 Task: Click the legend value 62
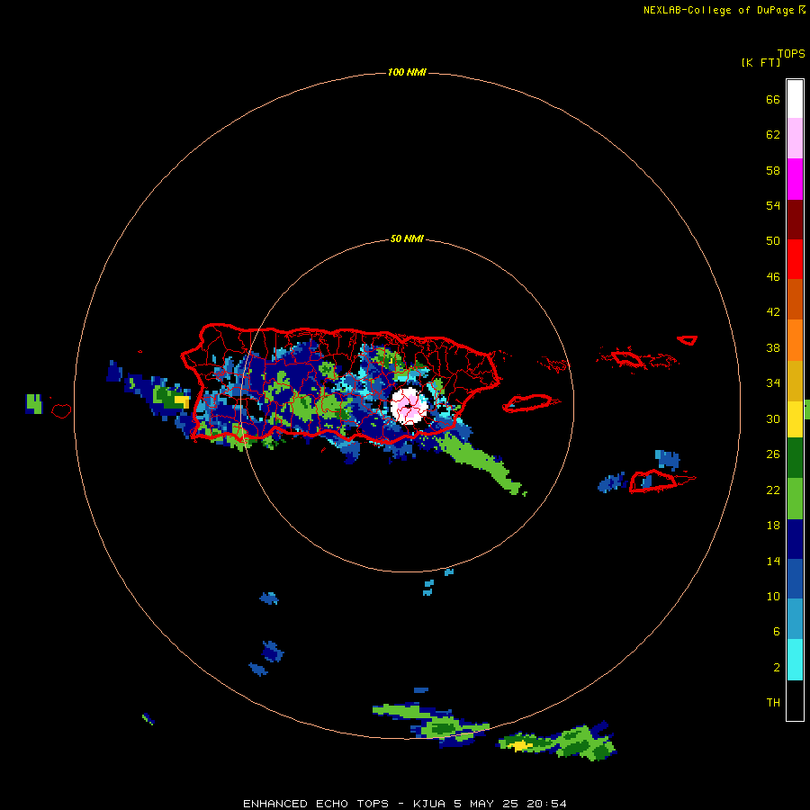point(773,135)
